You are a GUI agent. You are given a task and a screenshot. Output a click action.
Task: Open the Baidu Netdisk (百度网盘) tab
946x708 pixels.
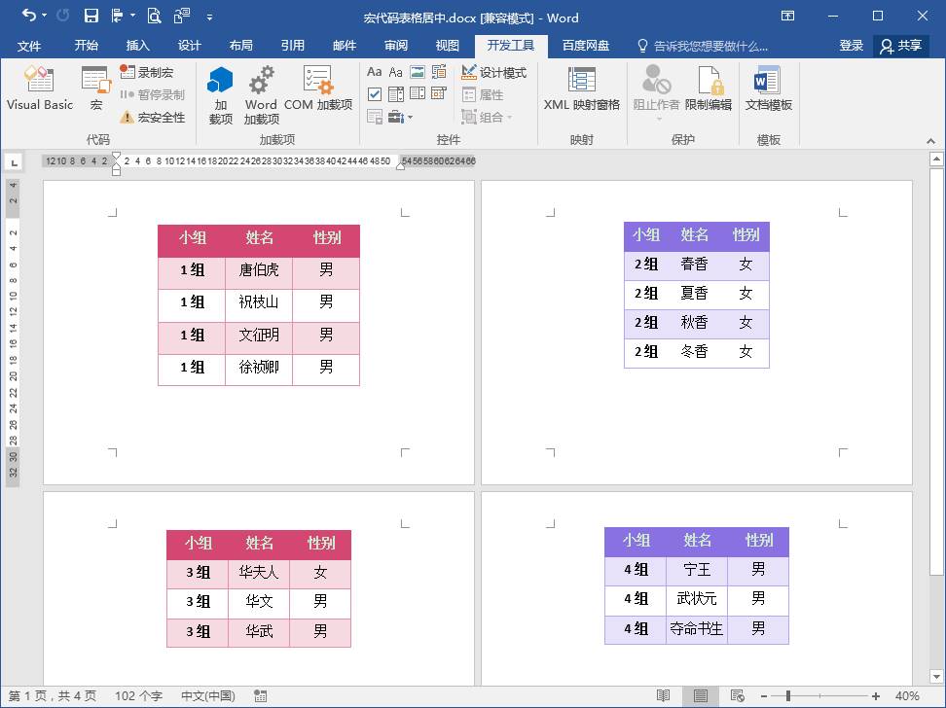click(585, 46)
